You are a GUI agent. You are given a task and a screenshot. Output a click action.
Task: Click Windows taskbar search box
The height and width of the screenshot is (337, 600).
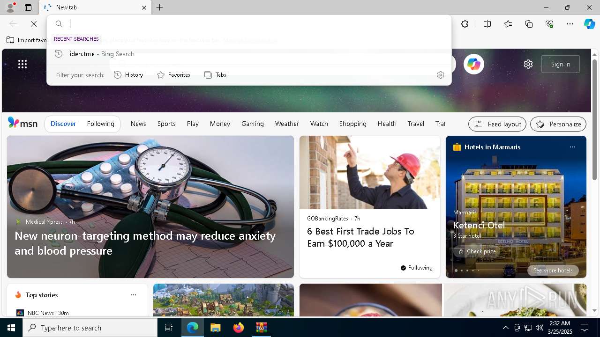tap(90, 328)
